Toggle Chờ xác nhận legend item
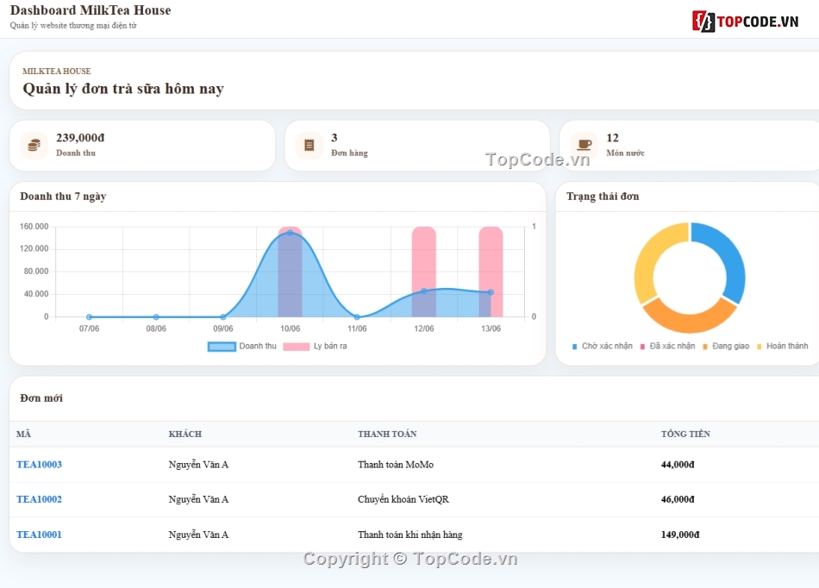819x588 pixels. pyautogui.click(x=603, y=347)
